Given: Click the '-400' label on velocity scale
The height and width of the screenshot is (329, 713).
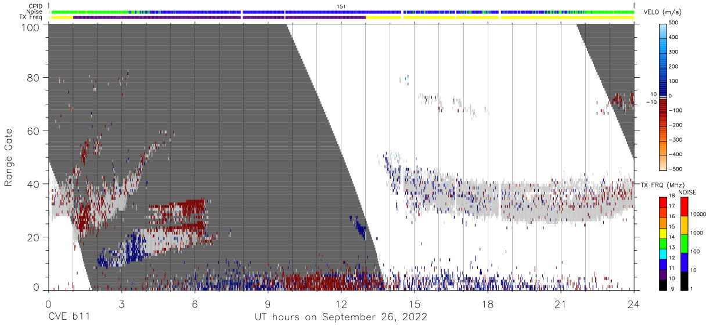Looking at the screenshot, I should pos(676,154).
